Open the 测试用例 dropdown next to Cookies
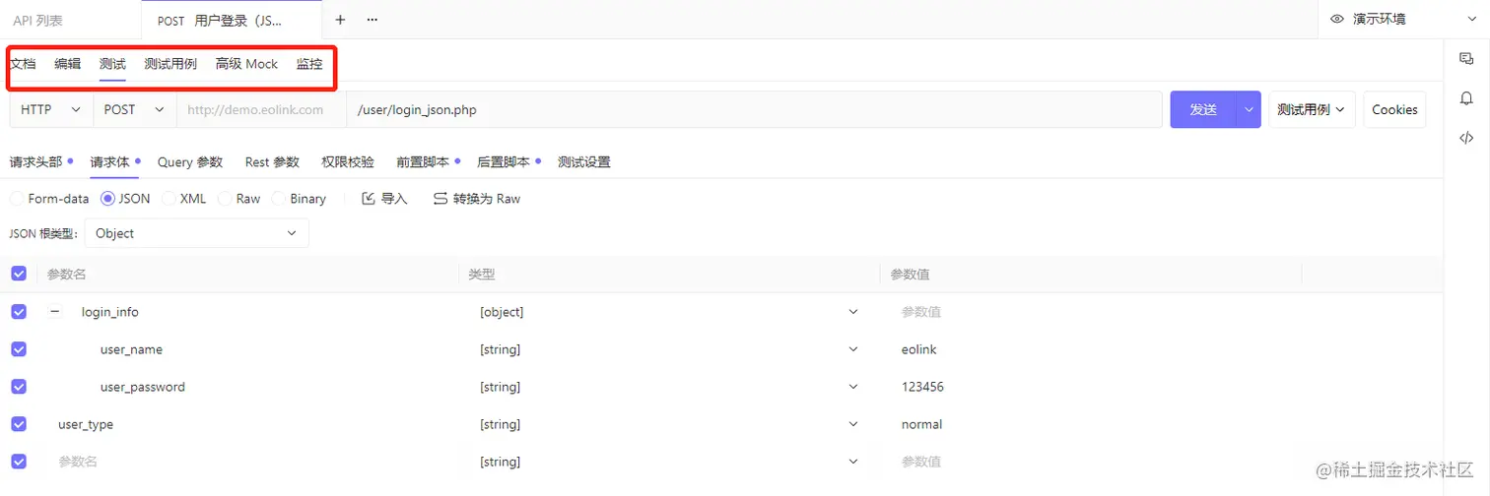 pyautogui.click(x=1312, y=109)
